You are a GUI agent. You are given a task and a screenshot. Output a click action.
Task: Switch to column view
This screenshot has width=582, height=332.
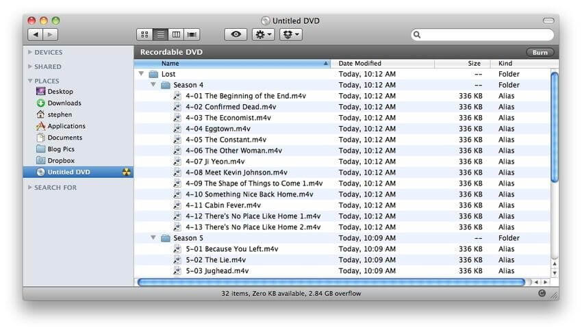(x=176, y=34)
